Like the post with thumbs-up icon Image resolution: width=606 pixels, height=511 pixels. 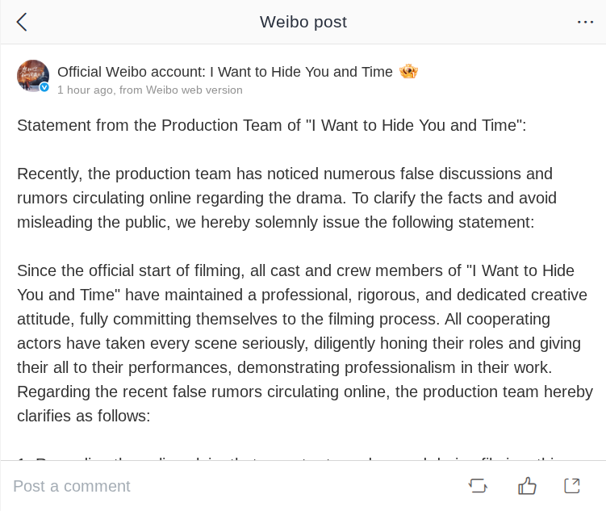click(x=527, y=485)
